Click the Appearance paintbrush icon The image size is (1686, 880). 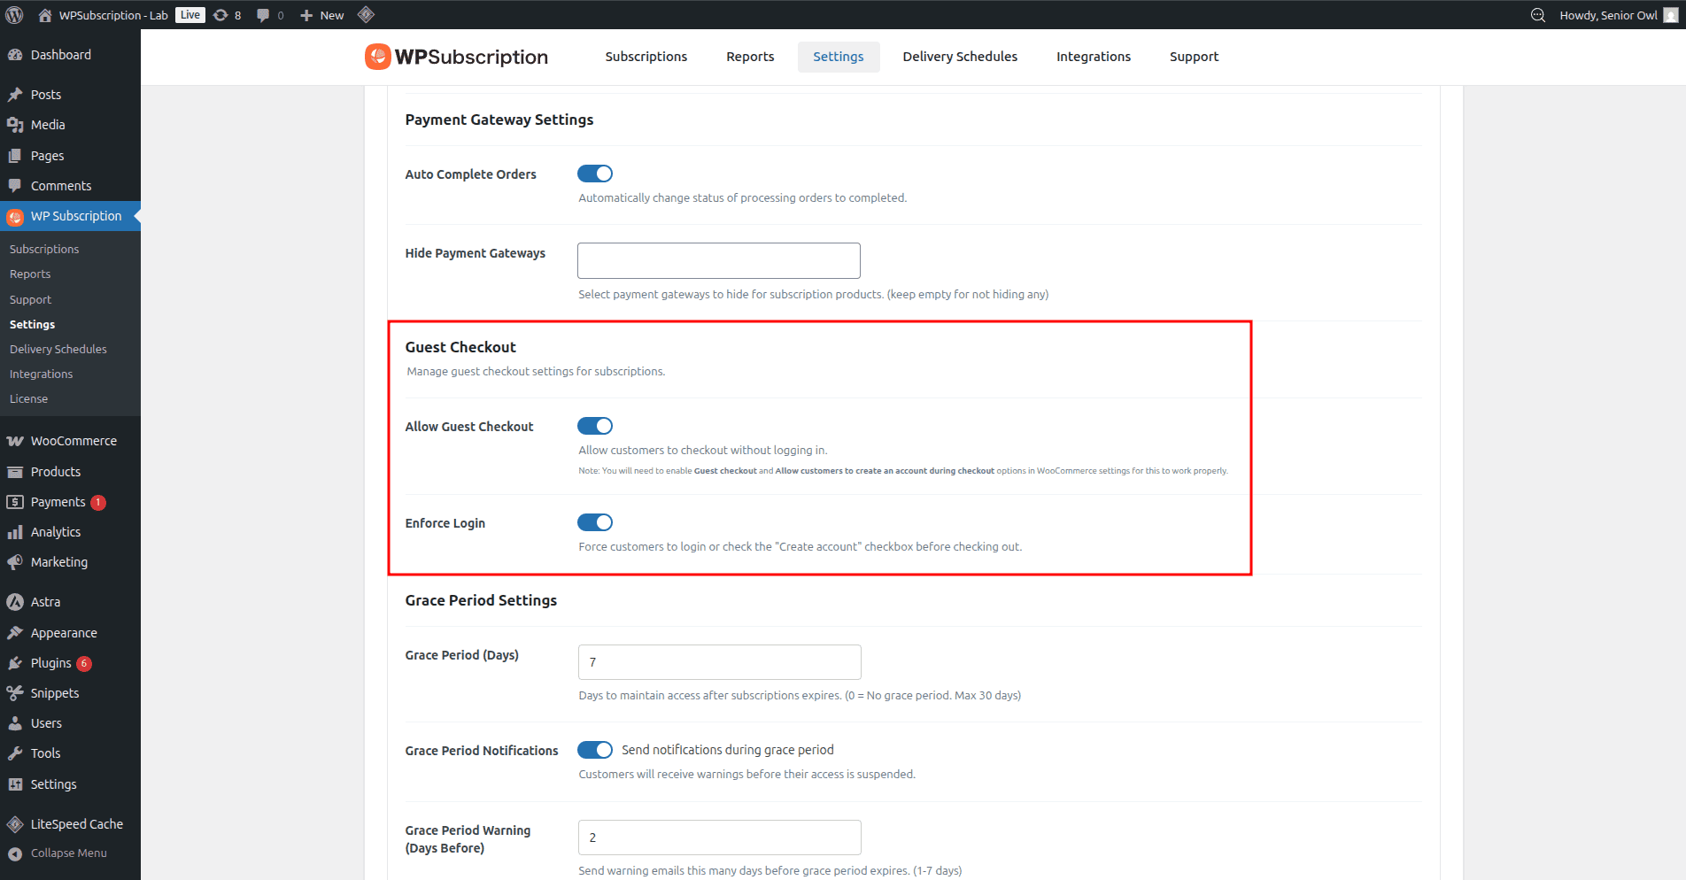click(15, 633)
